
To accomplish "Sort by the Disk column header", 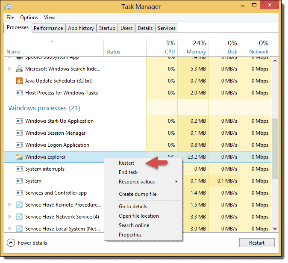I will click(x=224, y=47).
